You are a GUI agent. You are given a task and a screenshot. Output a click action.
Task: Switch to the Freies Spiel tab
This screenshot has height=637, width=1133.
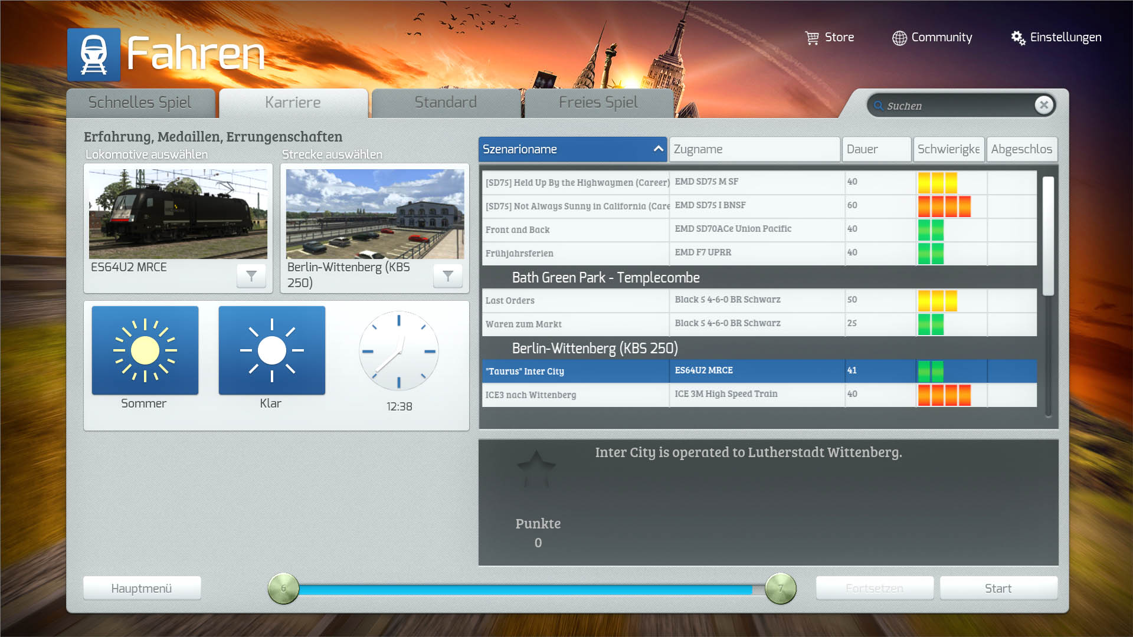(598, 103)
